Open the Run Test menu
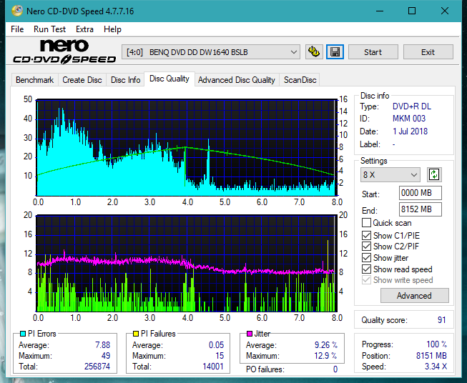This screenshot has height=383, width=467. pos(49,29)
